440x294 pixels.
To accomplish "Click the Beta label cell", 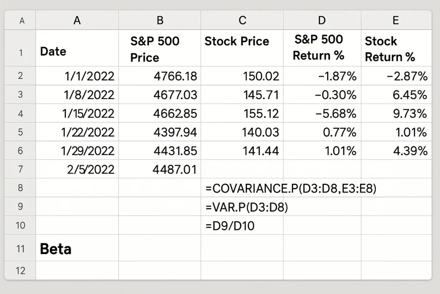I will 76,248.
